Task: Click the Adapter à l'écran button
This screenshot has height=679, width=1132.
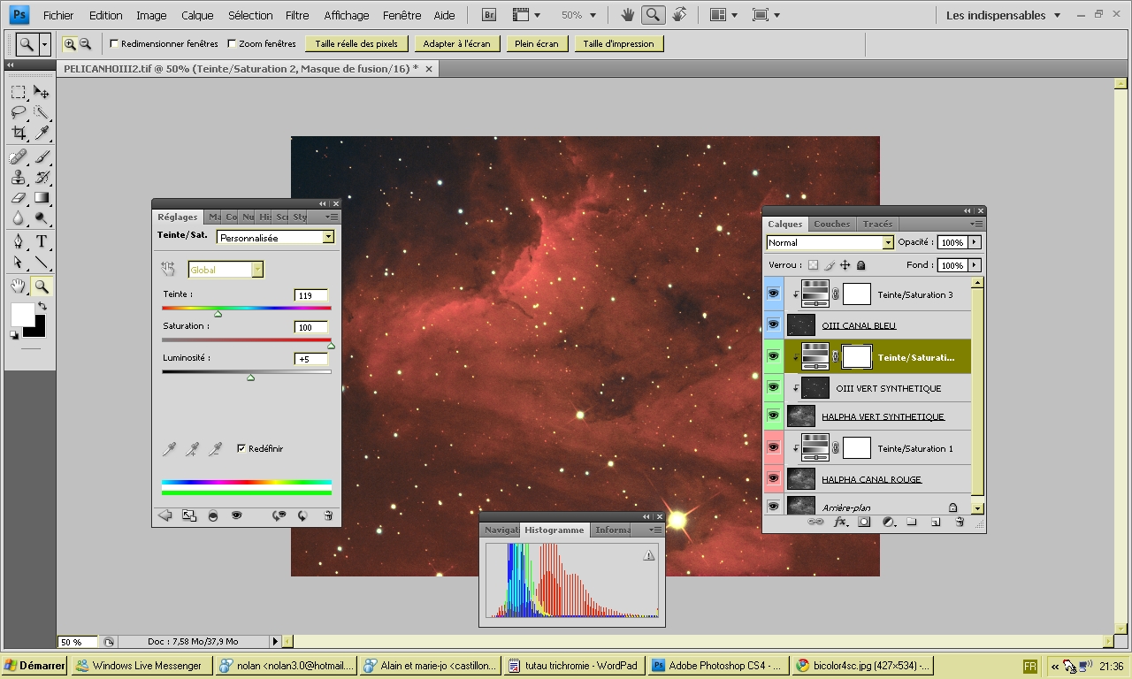Action: [456, 43]
